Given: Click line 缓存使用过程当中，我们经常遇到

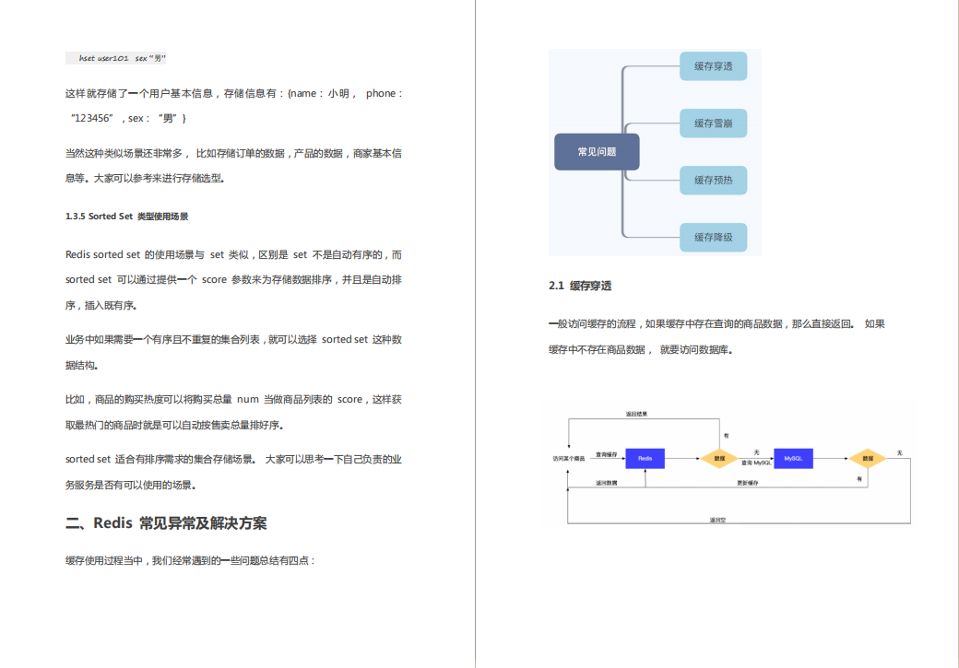Looking at the screenshot, I should [x=190, y=560].
